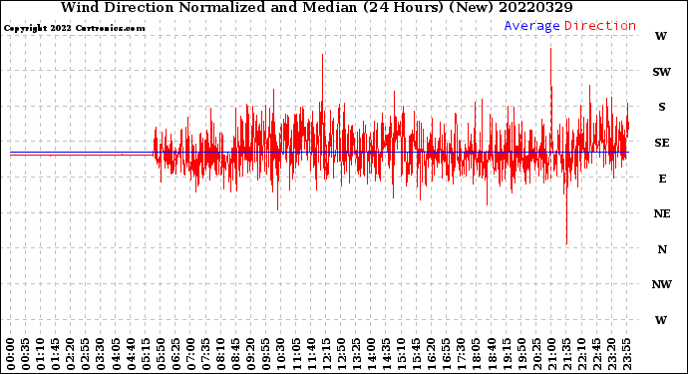Click the 23:20 time axis label

coord(611,355)
